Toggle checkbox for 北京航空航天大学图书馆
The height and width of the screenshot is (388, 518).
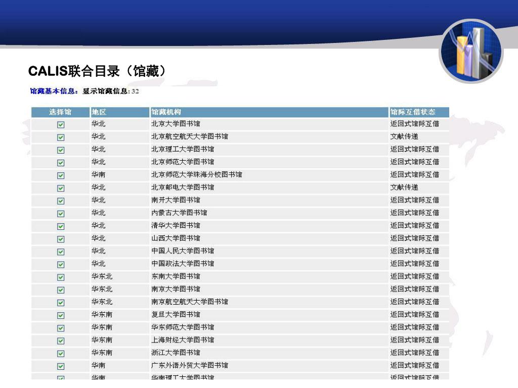coord(61,137)
